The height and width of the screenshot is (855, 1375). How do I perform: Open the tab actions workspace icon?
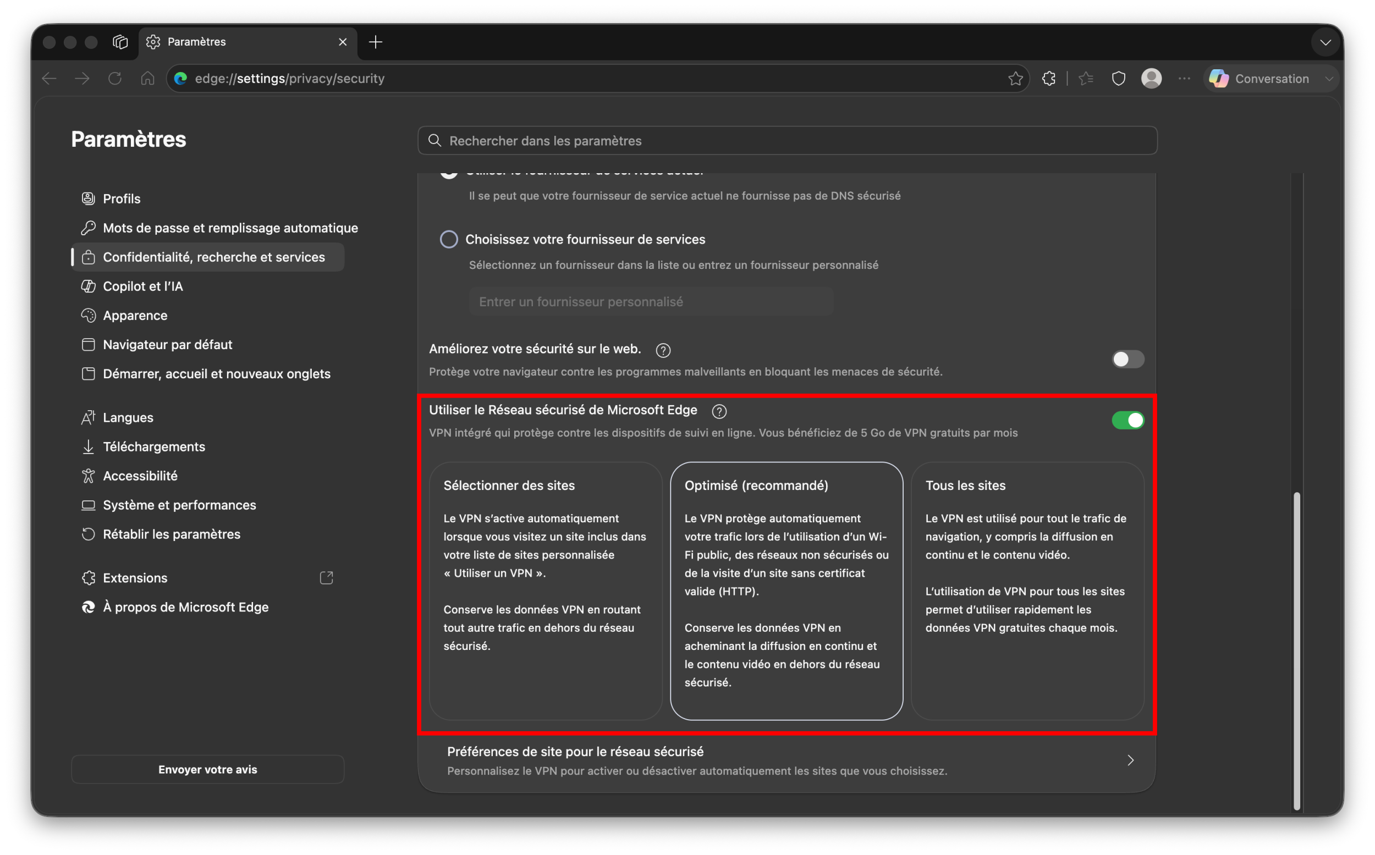[x=120, y=42]
